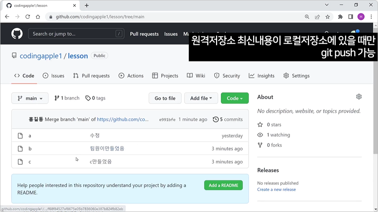
Task: Open the lesson repository link
Action: tap(78, 56)
